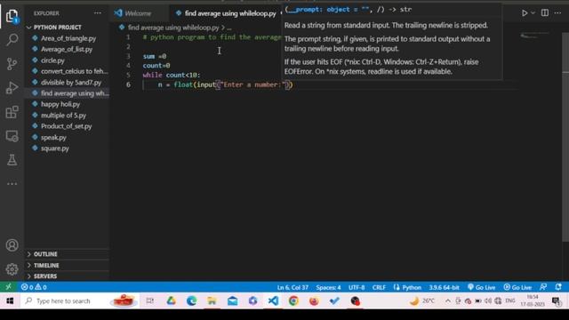Split the editor right
Image resolution: width=569 pixels, height=320 pixels.
[x=545, y=13]
